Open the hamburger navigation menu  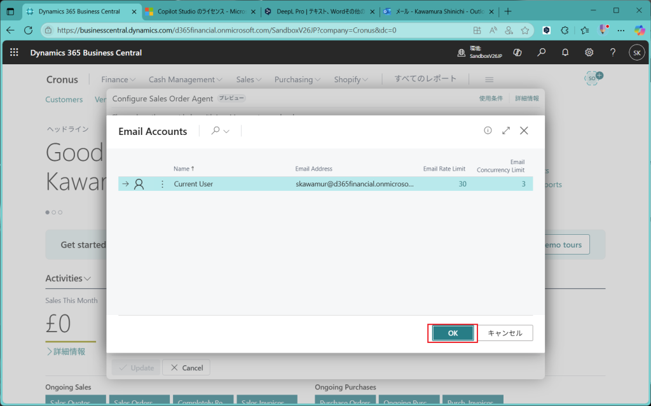(489, 80)
